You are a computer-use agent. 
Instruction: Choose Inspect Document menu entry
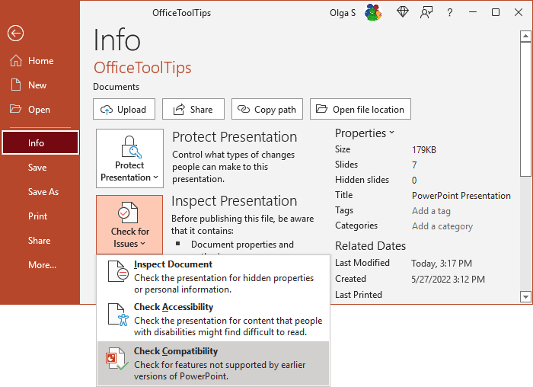point(213,277)
